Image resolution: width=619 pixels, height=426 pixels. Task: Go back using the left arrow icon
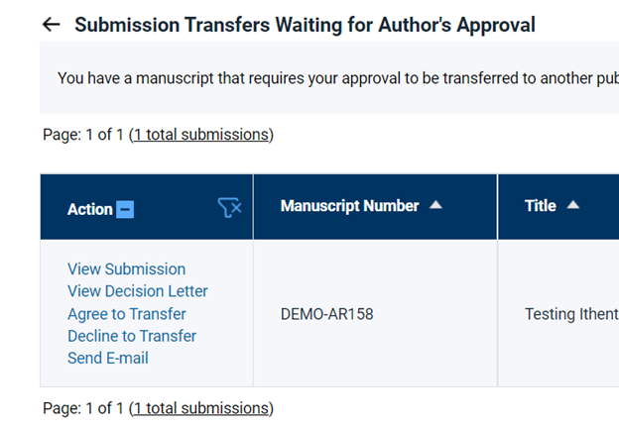pos(52,25)
